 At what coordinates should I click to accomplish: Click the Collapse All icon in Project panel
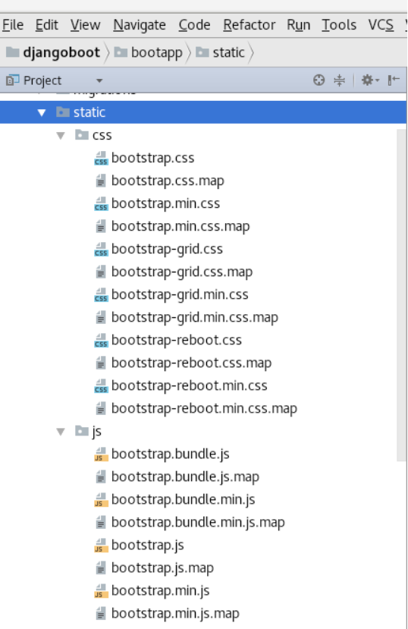[x=340, y=80]
